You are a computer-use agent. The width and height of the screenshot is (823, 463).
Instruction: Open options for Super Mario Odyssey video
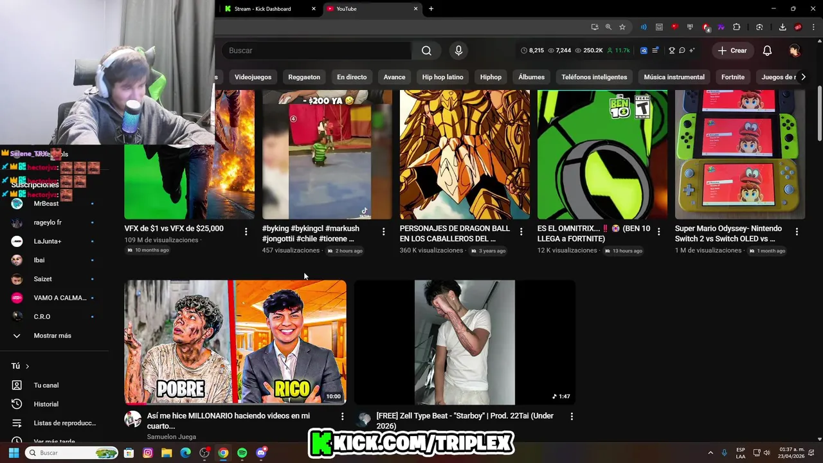coord(797,232)
